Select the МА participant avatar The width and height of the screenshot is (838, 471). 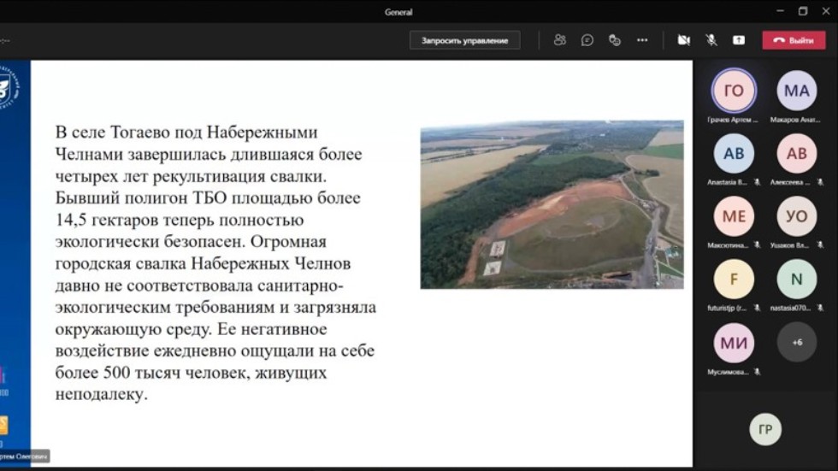pos(796,91)
